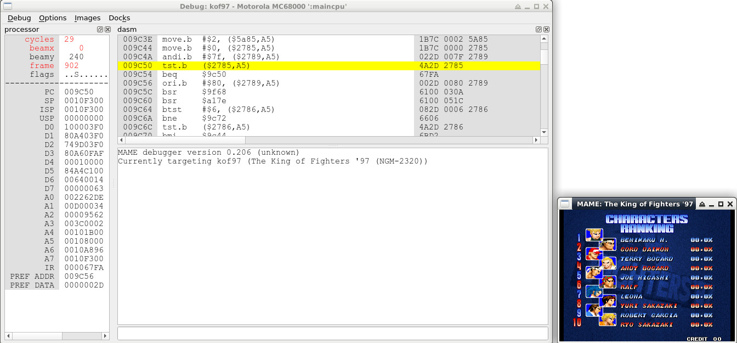Maximize the MAME game window
This screenshot has height=343, width=737.
click(721, 204)
